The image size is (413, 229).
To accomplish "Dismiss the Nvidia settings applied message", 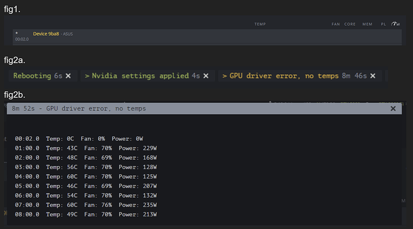I will point(206,76).
